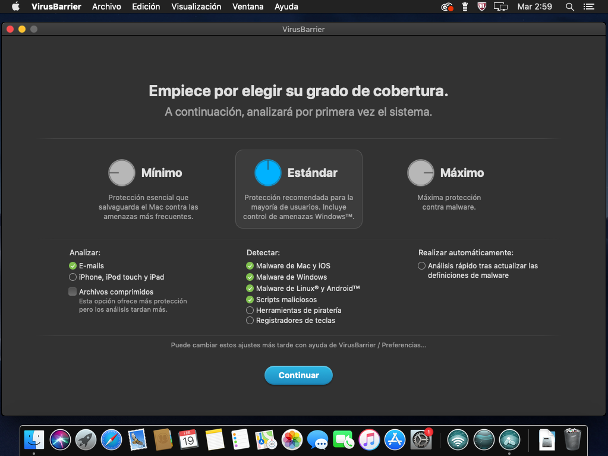Screen dimensions: 608x456
Task: Open the Ventana menu
Action: (248, 7)
